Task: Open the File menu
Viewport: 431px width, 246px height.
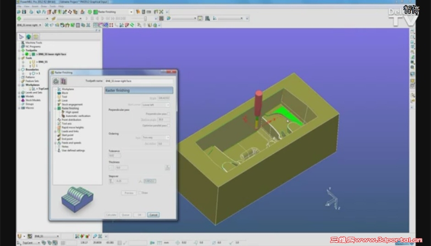Action: coord(19,6)
